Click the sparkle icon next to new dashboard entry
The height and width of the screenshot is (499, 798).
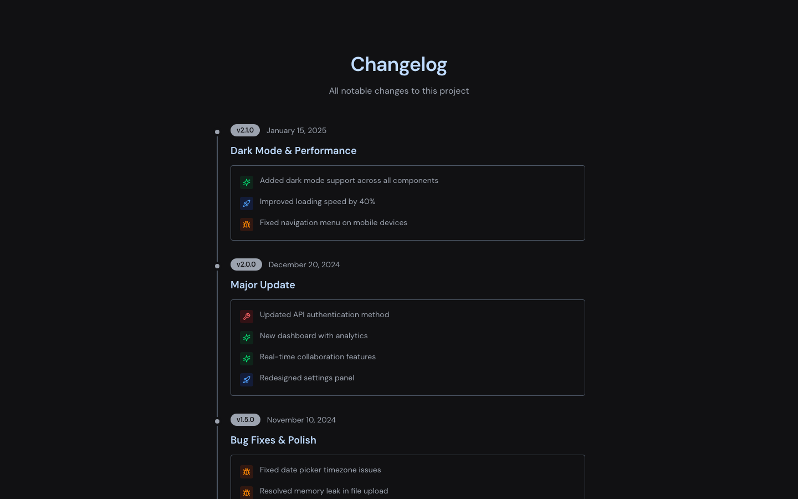click(x=247, y=337)
